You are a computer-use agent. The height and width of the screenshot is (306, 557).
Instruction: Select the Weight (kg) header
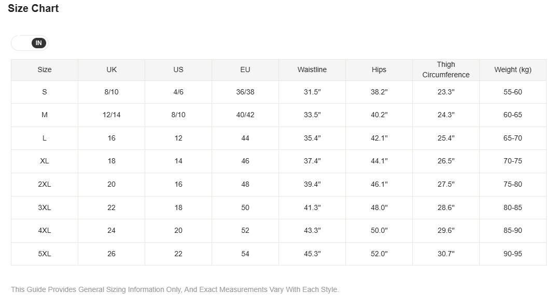[x=512, y=69]
